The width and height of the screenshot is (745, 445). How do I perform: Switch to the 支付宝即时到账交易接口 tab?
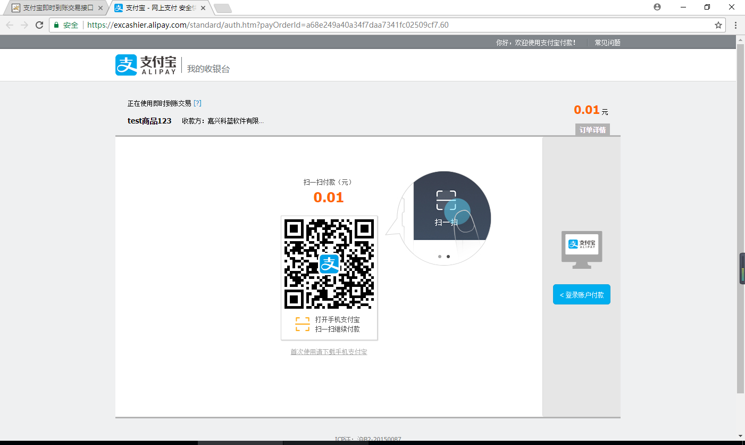57,8
